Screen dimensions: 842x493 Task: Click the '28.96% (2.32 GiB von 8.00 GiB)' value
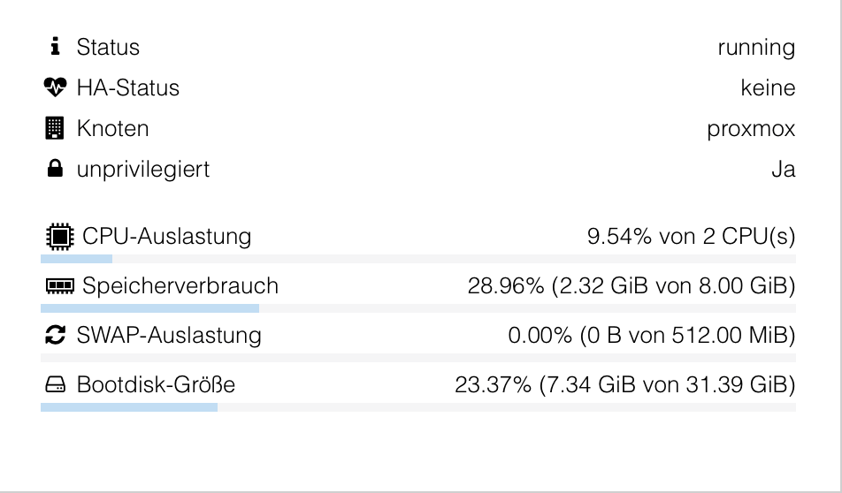631,286
